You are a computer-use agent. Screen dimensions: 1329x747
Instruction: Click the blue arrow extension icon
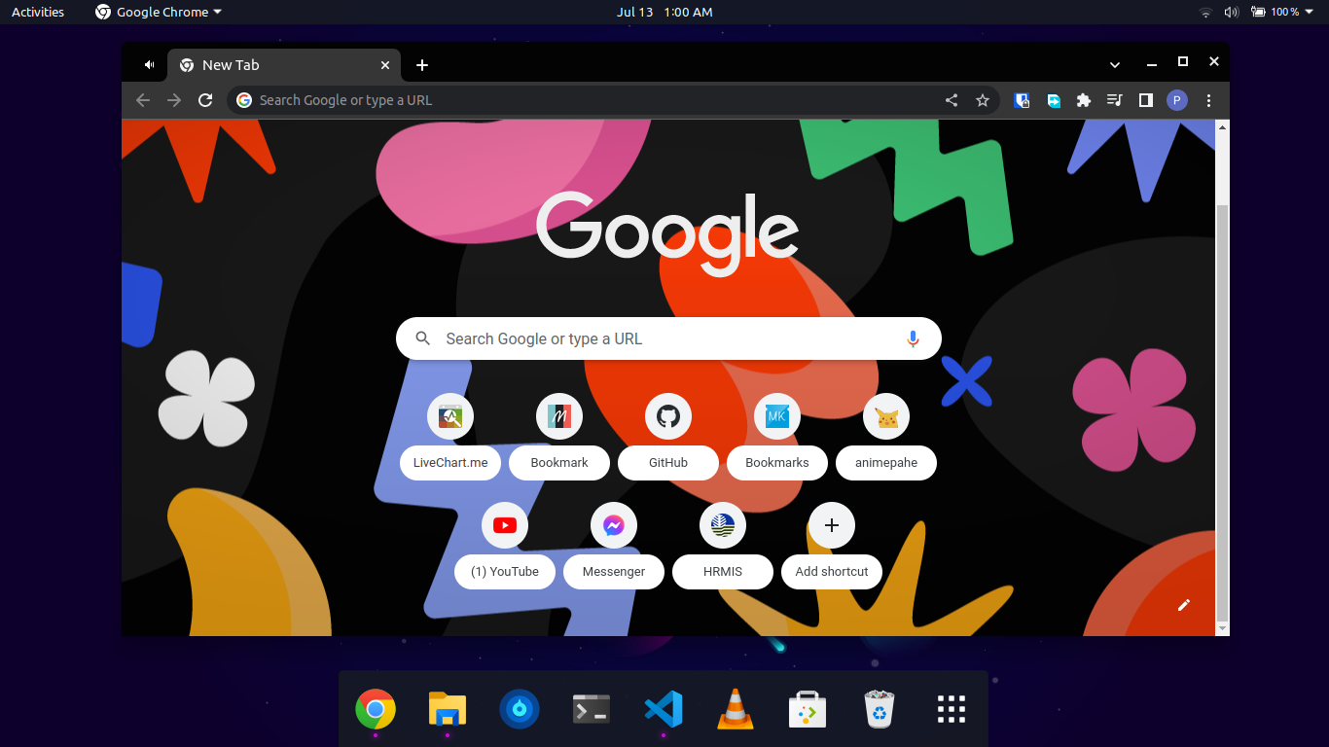tap(1053, 100)
